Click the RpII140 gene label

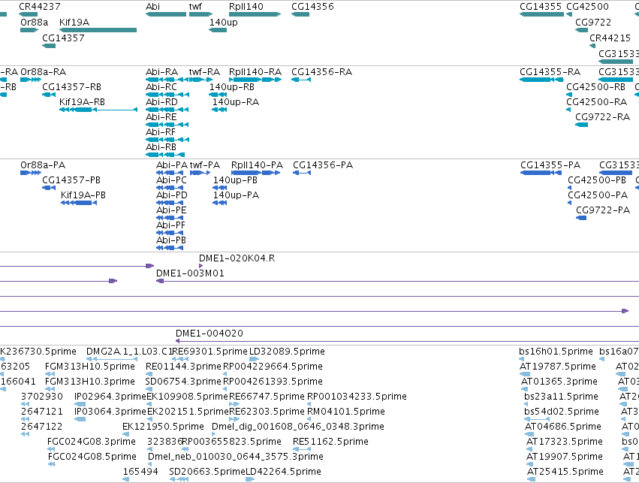(246, 7)
